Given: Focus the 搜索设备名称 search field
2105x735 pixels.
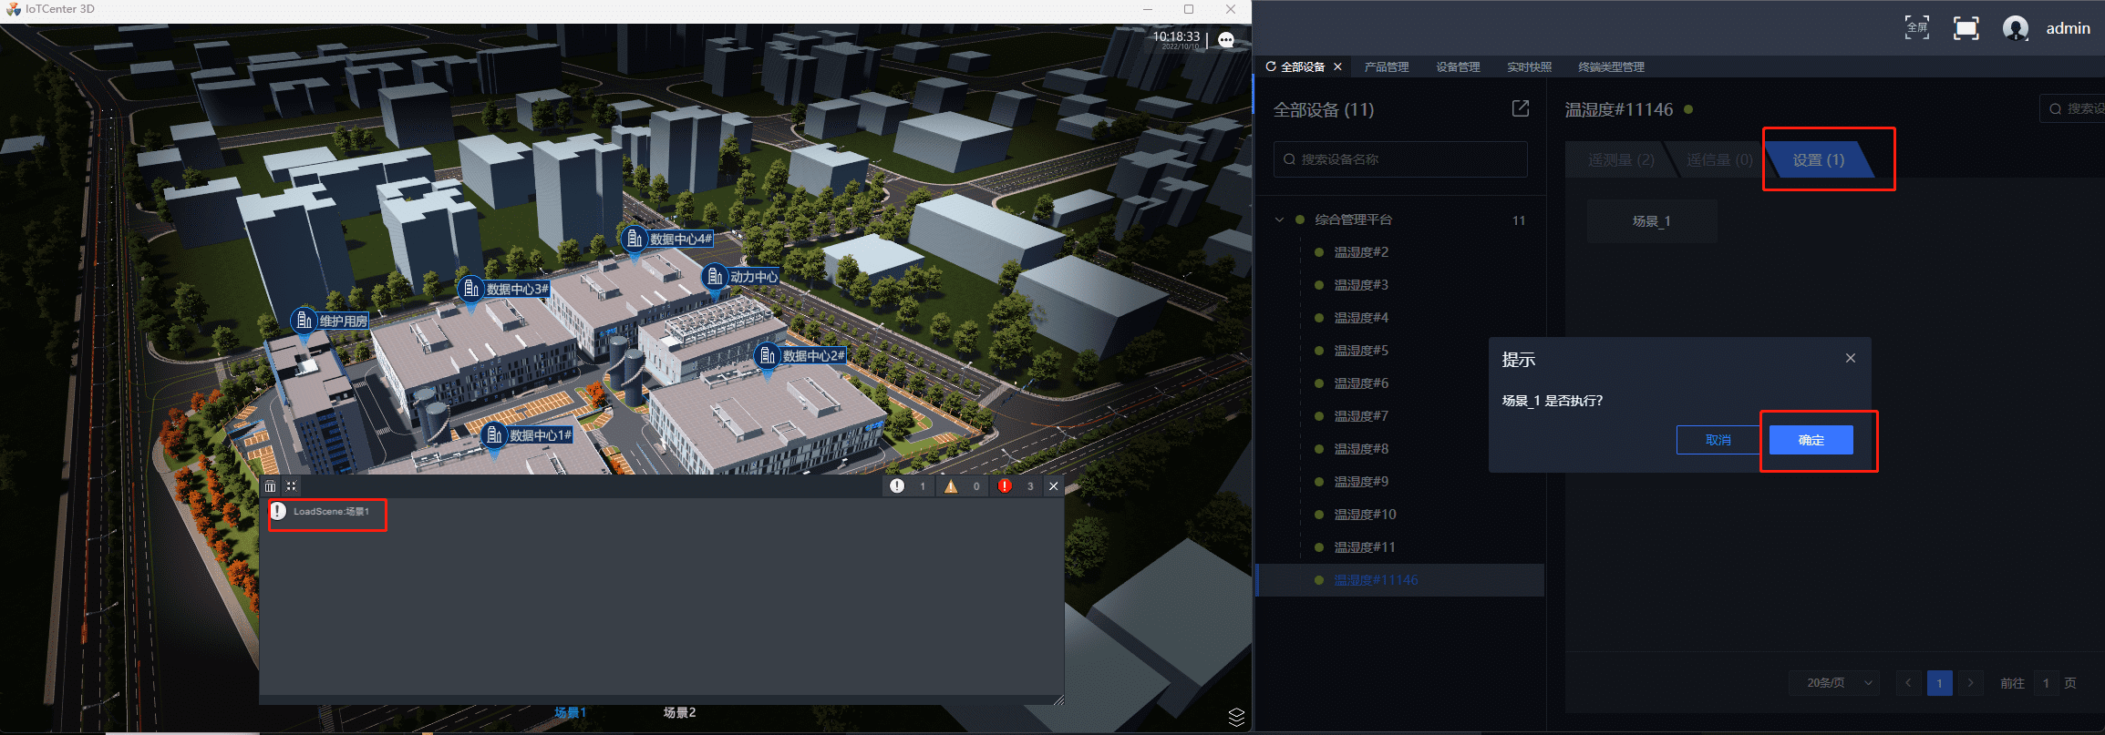Looking at the screenshot, I should (1400, 159).
